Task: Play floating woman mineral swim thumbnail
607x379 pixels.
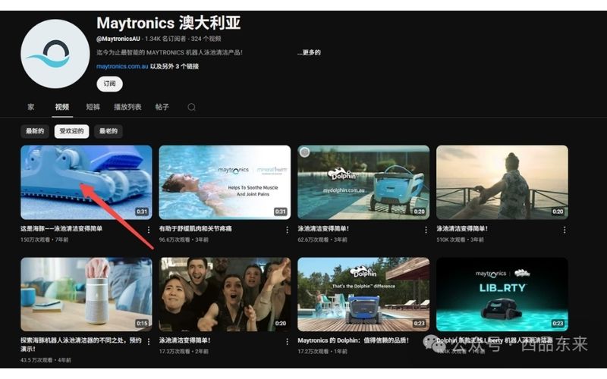Action: pos(225,182)
